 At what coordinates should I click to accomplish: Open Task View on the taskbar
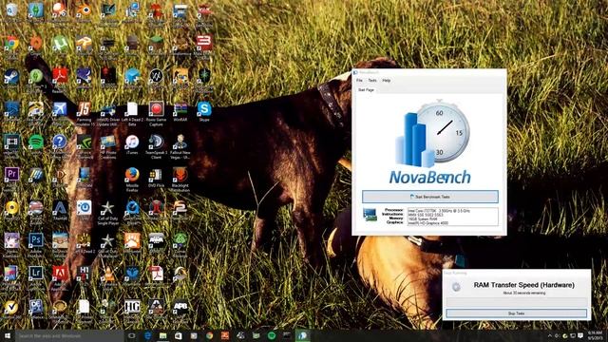[131, 335]
